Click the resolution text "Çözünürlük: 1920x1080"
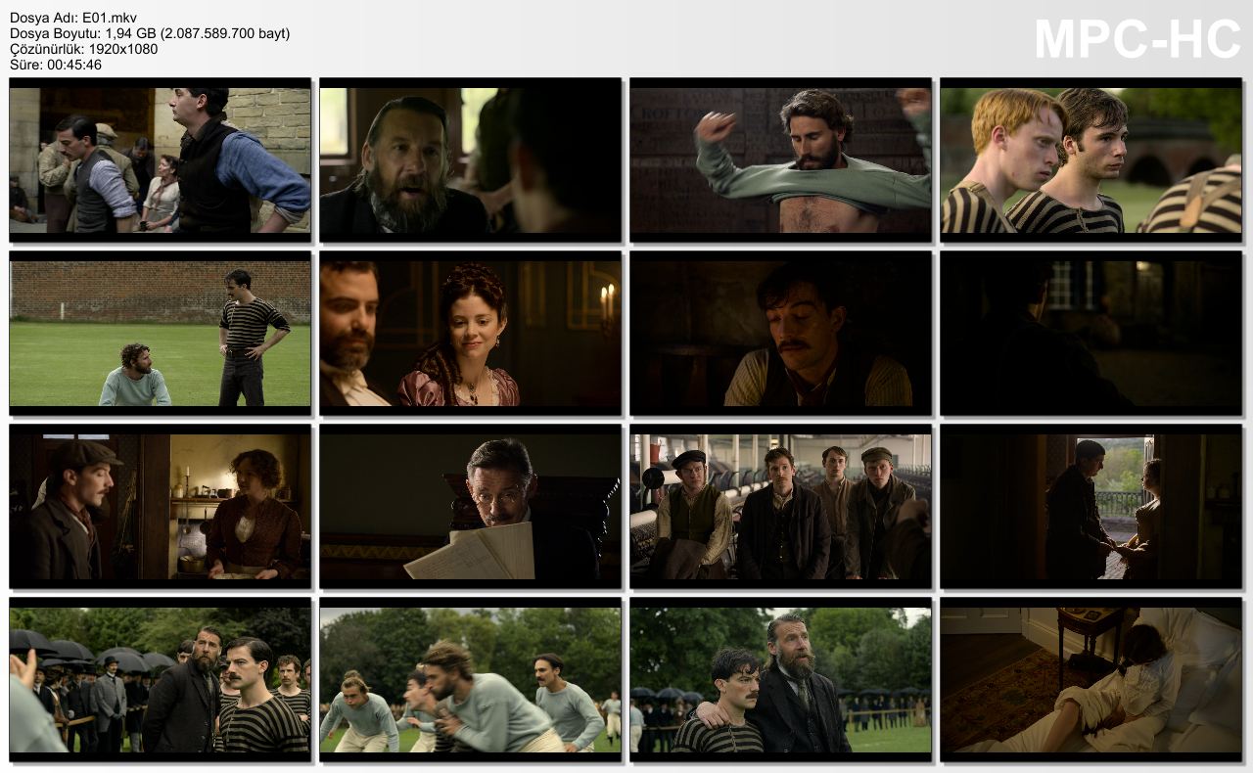 click(83, 49)
